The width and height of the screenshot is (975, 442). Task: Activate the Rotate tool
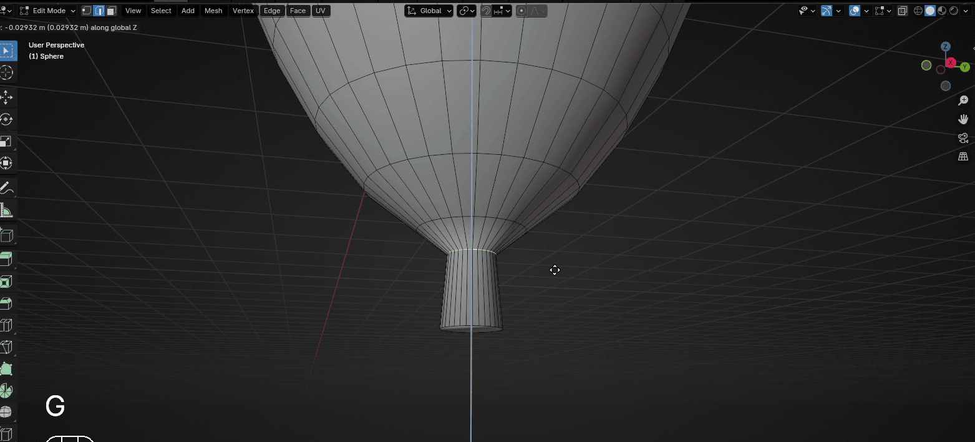tap(6, 119)
